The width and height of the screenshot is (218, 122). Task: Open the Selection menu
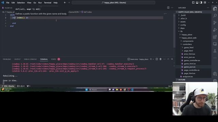pos(21,3)
